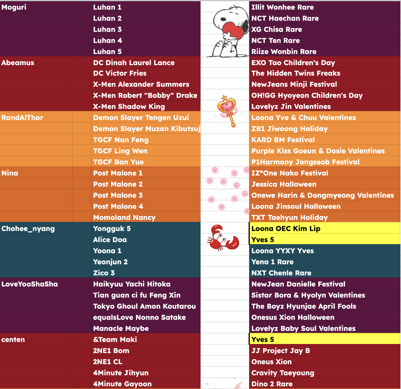Screen dimensions: 401x389
Task: Select the cell 'Manacle Maybe'
Action: pos(146,328)
